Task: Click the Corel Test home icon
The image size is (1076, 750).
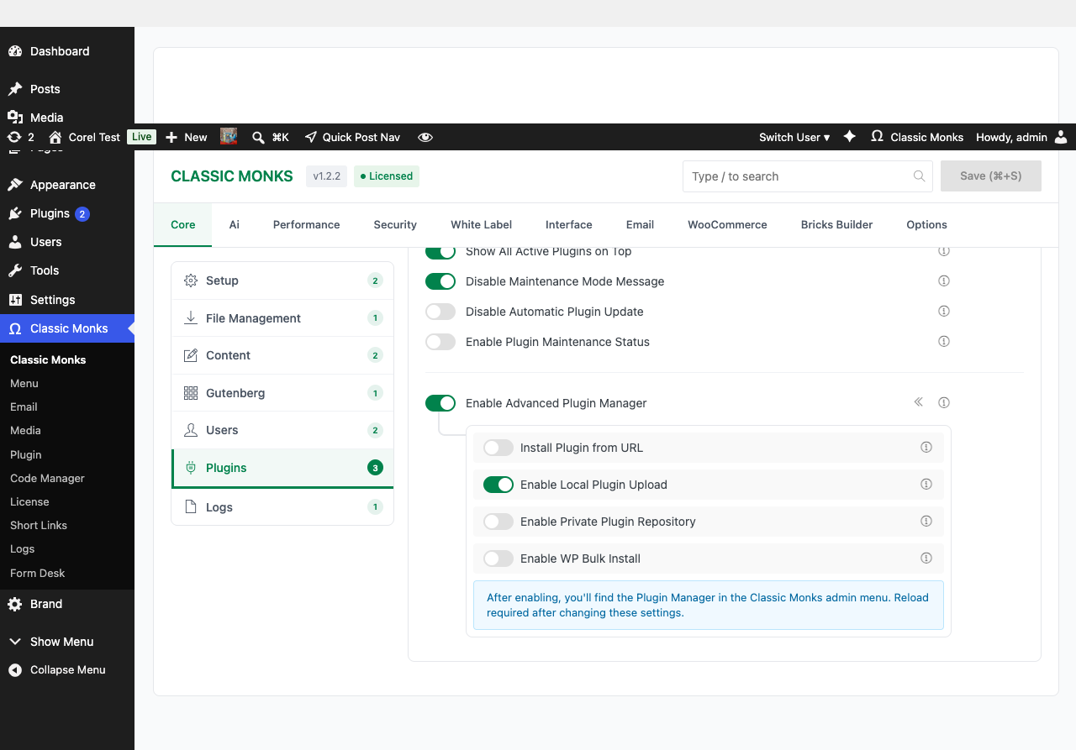Action: click(55, 137)
